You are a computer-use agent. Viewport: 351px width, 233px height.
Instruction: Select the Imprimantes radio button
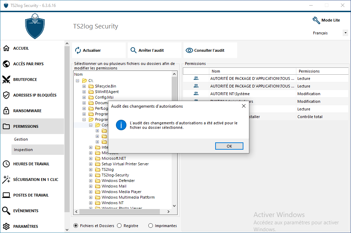(151, 226)
